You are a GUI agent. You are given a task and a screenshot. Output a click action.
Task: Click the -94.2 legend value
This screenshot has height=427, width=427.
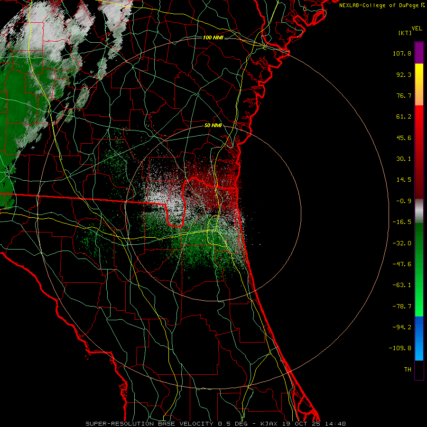click(x=402, y=327)
